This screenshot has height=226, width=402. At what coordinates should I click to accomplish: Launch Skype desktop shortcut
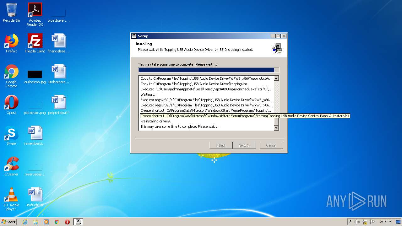[x=11, y=136]
